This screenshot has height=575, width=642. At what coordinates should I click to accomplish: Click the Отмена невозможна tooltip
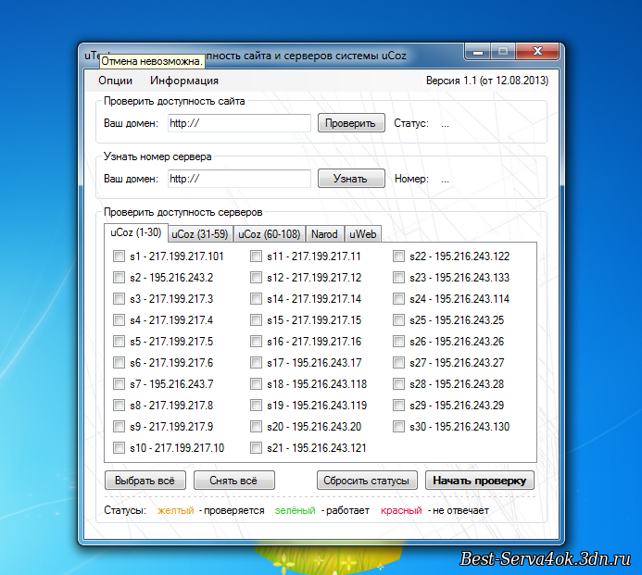point(152,61)
